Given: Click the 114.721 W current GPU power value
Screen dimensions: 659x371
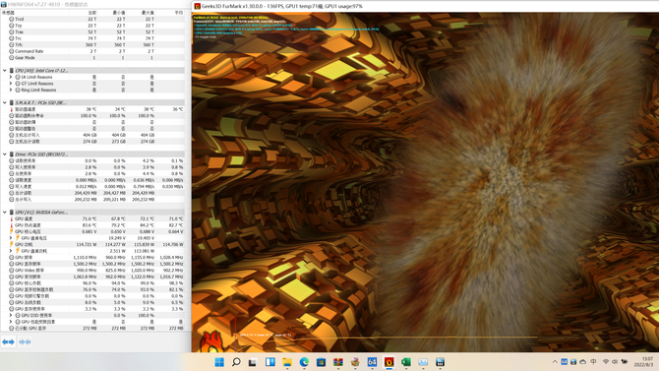Looking at the screenshot, I should [87, 244].
